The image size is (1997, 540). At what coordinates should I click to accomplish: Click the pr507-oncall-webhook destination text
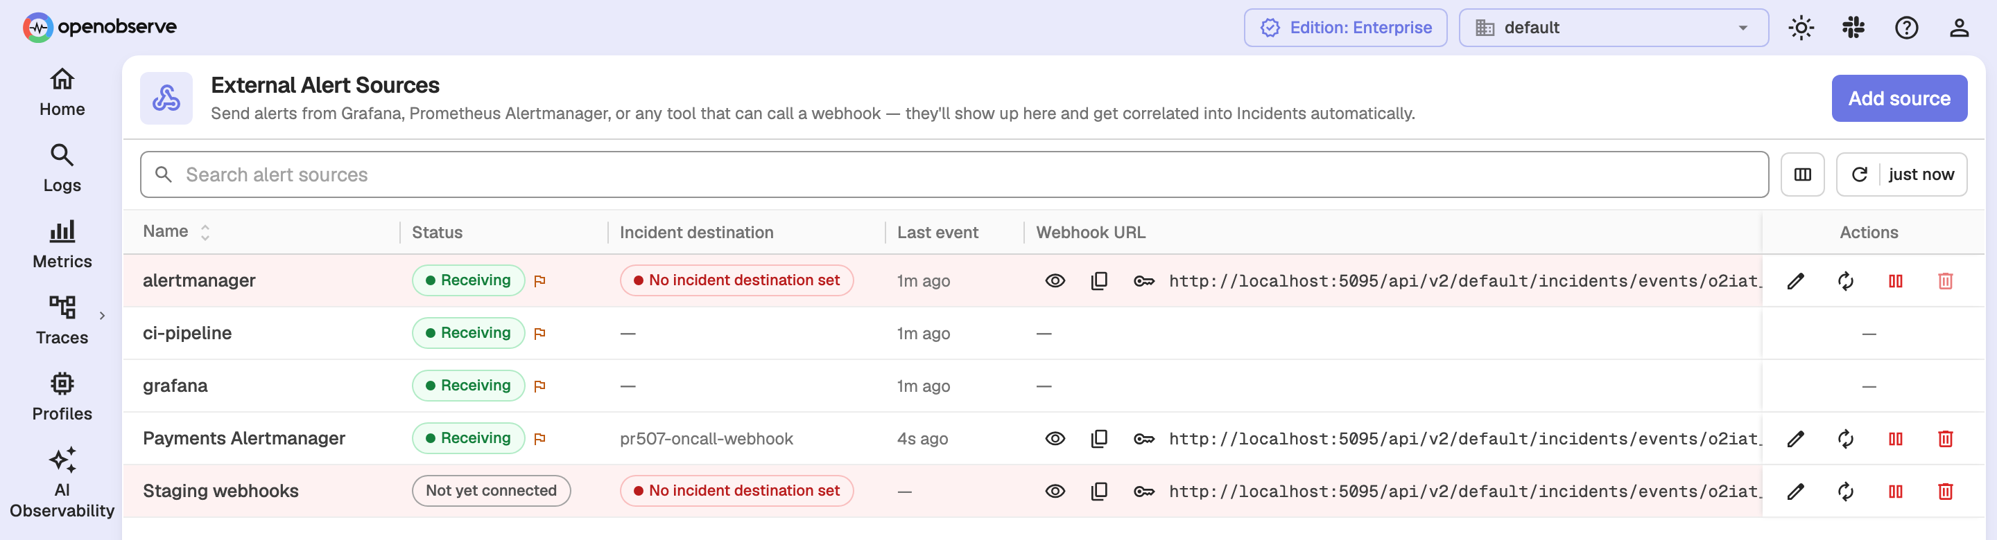point(707,439)
